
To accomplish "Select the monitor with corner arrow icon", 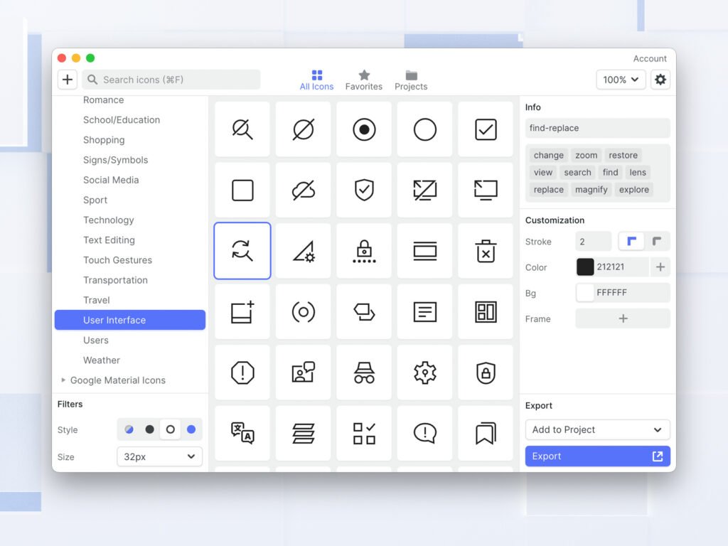I will click(x=485, y=190).
